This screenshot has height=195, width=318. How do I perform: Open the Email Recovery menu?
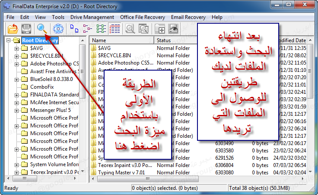(188, 17)
